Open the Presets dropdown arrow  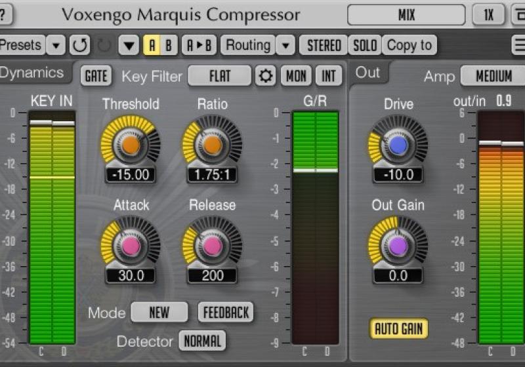56,45
